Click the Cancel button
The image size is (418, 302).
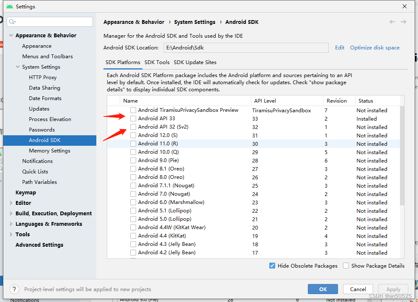[x=358, y=289]
